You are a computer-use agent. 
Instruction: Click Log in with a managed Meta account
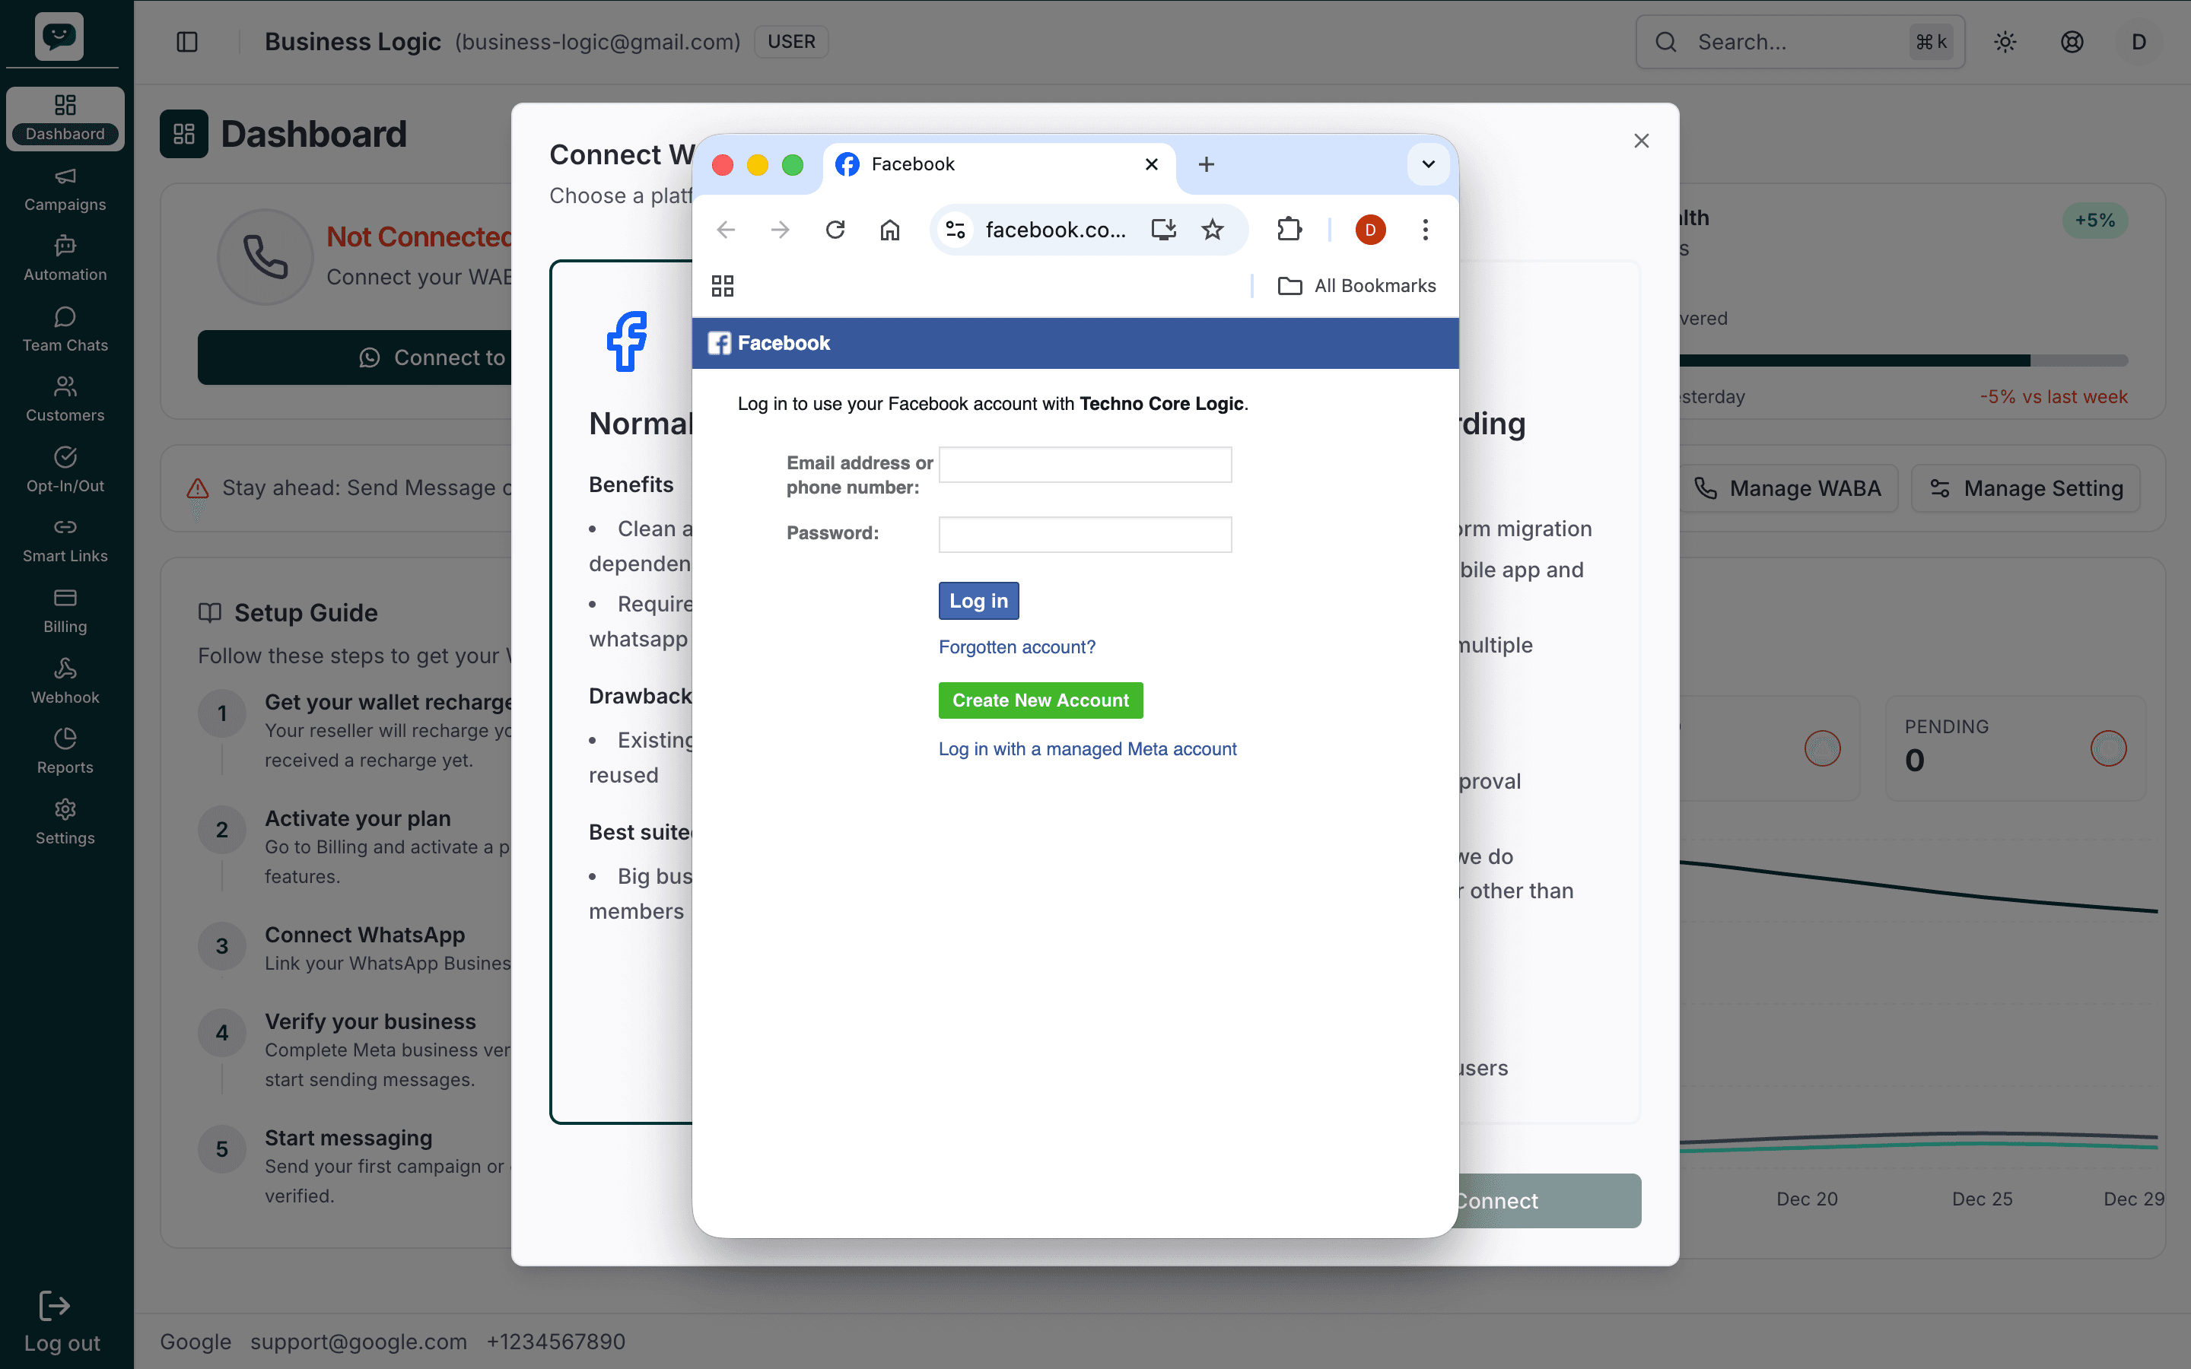[1087, 749]
